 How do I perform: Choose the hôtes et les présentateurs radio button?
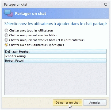coord(6,40)
